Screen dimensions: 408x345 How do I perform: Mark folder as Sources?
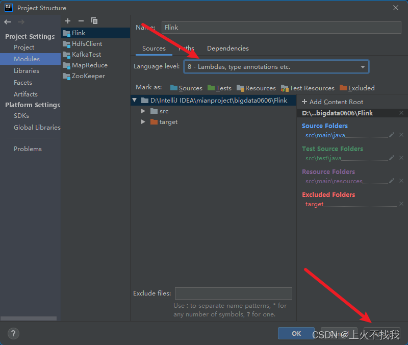[x=186, y=88]
